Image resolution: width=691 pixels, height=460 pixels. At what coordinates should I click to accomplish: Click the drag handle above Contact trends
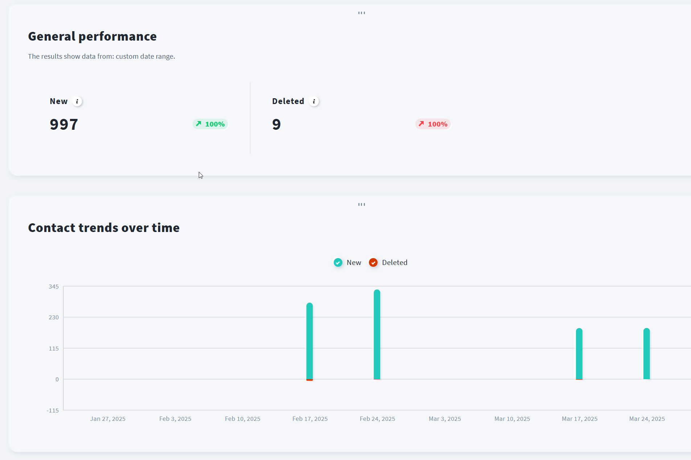click(361, 204)
